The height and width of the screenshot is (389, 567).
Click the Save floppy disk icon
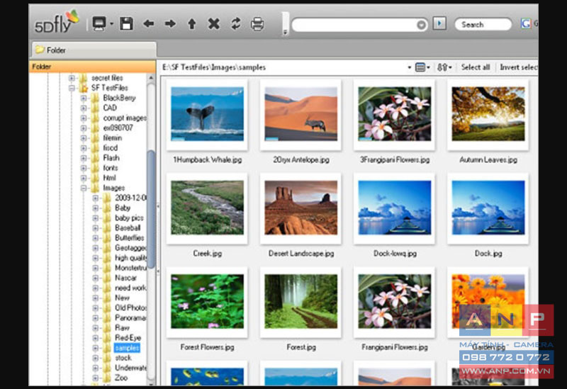126,24
